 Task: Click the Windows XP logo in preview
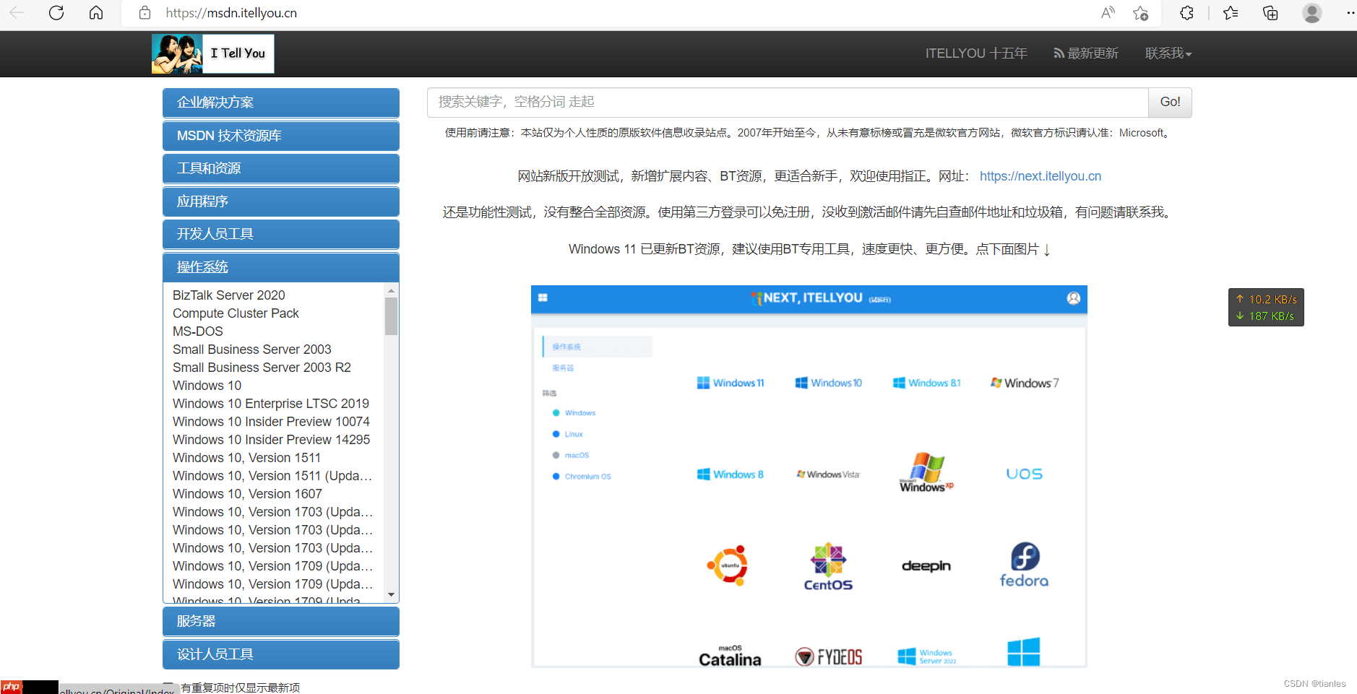(x=926, y=472)
